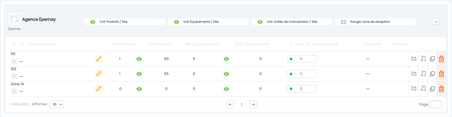Delete location 012 using trash icon
The width and height of the screenshot is (452, 117).
click(441, 74)
